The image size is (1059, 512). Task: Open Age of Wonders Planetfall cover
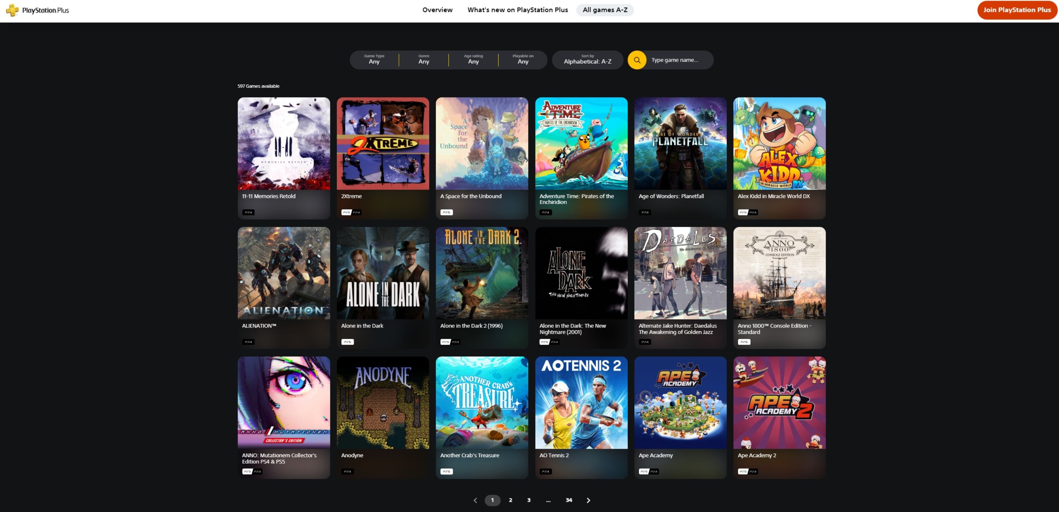(680, 143)
